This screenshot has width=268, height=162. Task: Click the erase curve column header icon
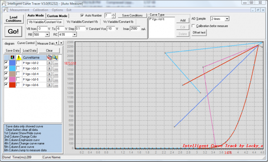pos(49,57)
